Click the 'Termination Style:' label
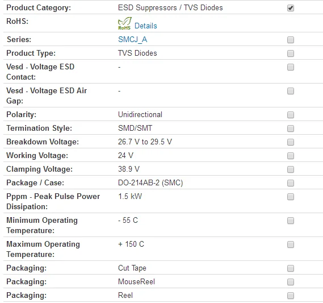Viewport: 323px width, 303px height. (x=39, y=128)
